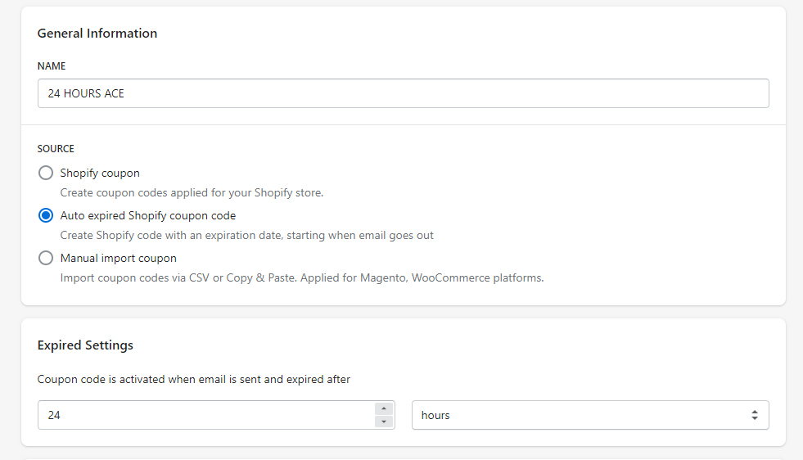Click 'Import coupon codes via CSV' description
The image size is (803, 460).
[302, 277]
